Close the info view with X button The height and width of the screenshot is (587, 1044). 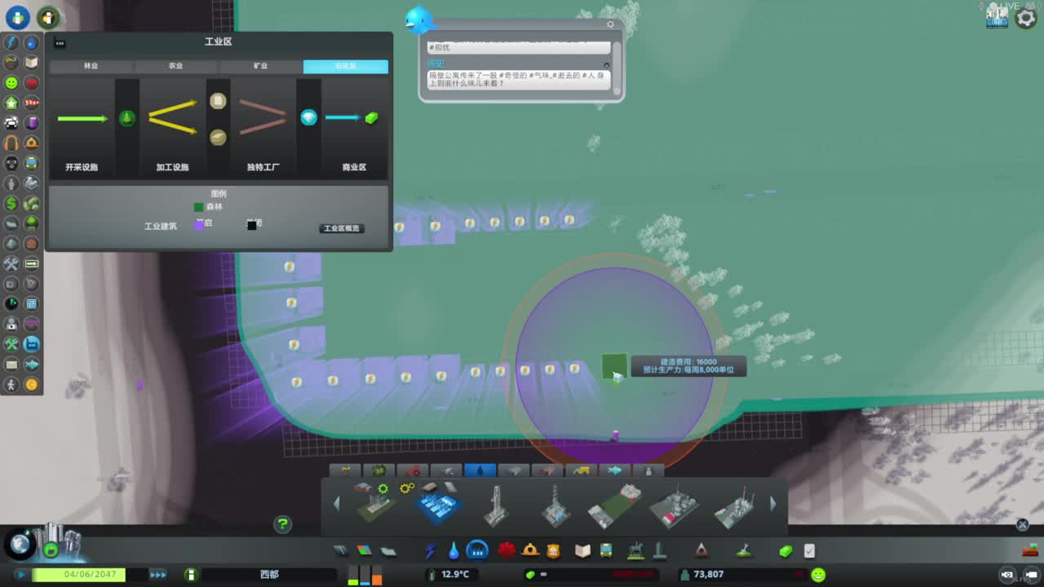[1022, 525]
